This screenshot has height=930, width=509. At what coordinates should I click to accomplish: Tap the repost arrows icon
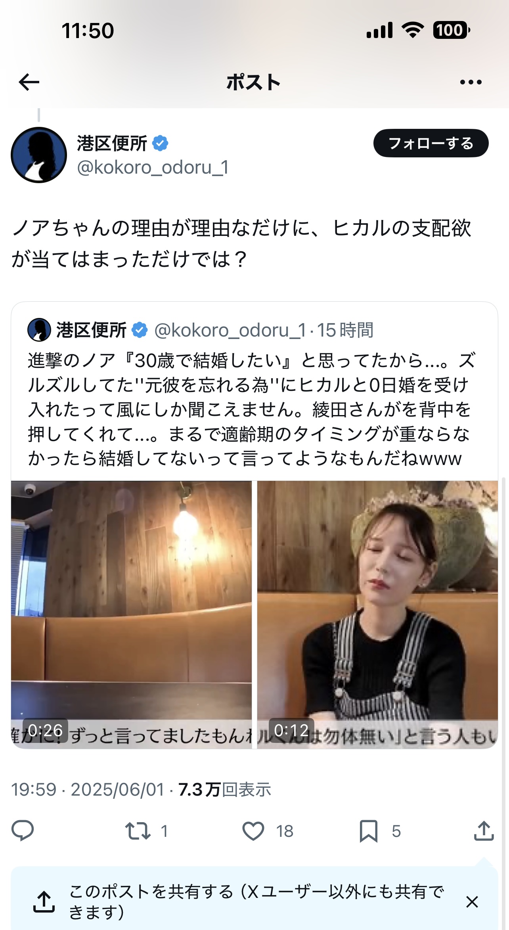[138, 831]
